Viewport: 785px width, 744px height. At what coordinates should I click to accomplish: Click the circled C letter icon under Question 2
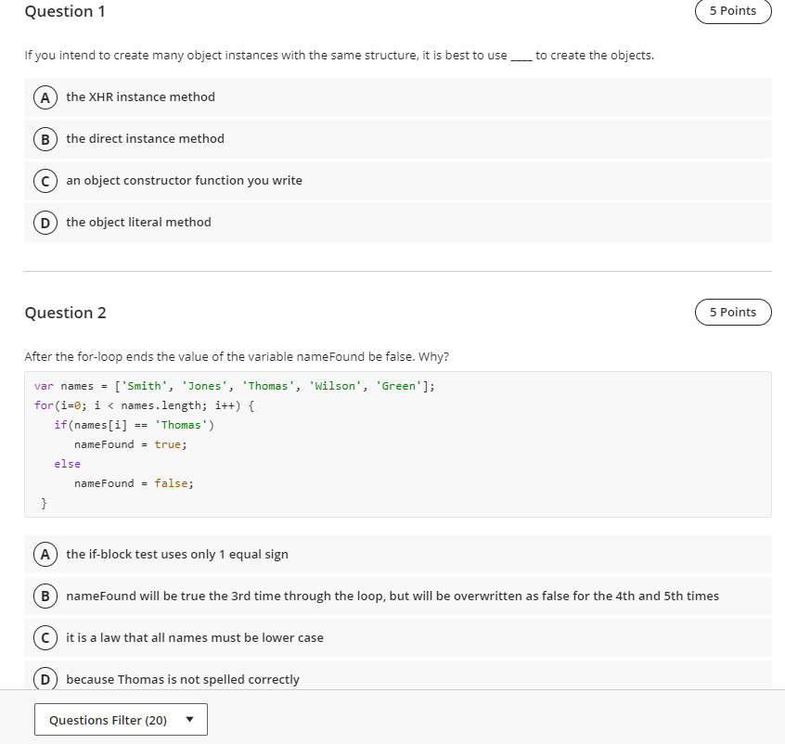(45, 637)
